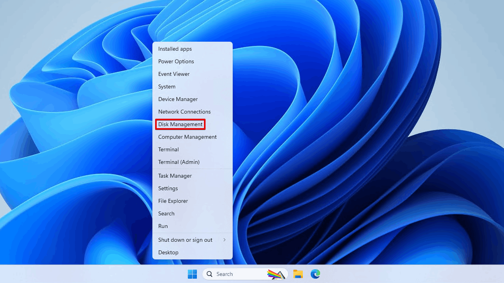Launch Terminal (Admin)

pyautogui.click(x=179, y=162)
